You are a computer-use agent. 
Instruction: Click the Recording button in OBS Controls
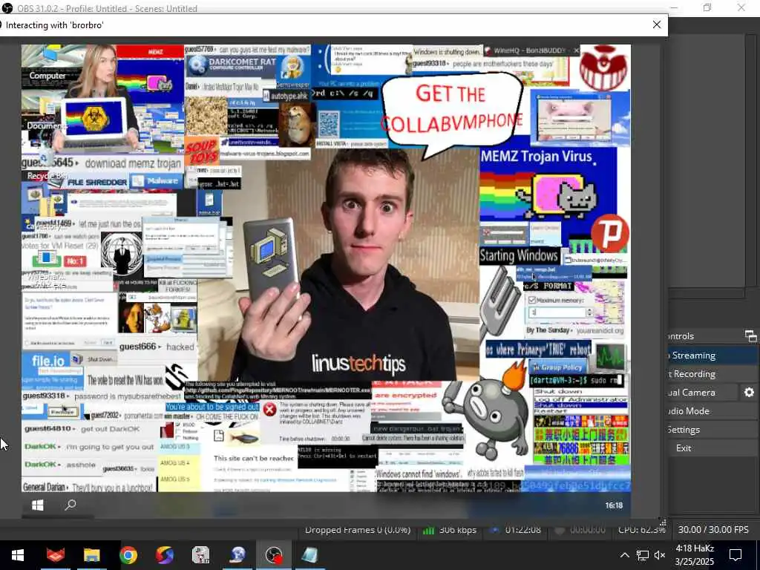point(712,374)
